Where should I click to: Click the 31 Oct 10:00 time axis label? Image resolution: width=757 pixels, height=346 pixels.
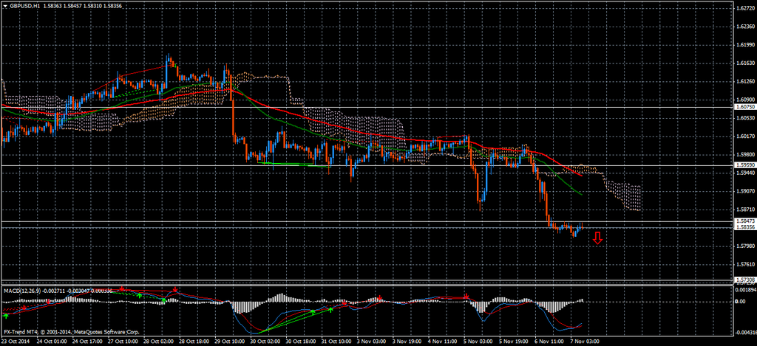pyautogui.click(x=338, y=341)
